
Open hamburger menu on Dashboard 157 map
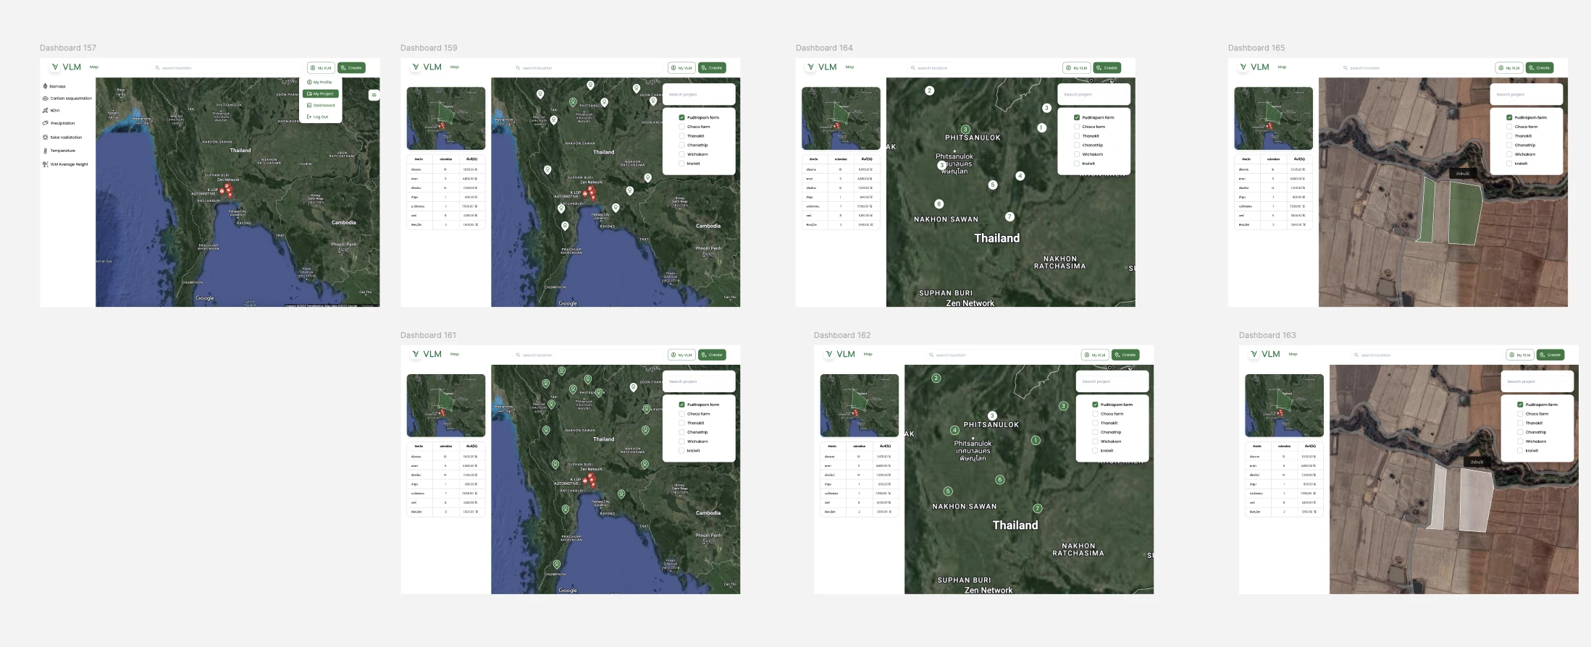pos(374,95)
